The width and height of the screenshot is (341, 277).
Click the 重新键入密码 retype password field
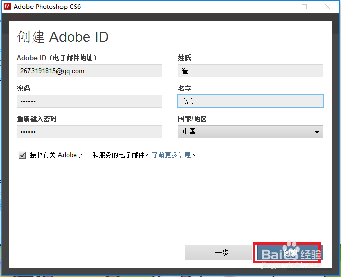89,132
